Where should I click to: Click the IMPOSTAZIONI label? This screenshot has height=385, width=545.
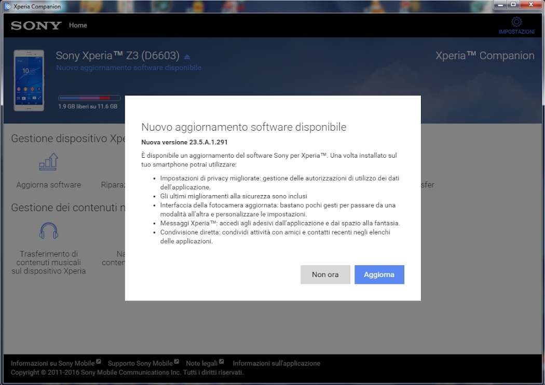(x=516, y=32)
